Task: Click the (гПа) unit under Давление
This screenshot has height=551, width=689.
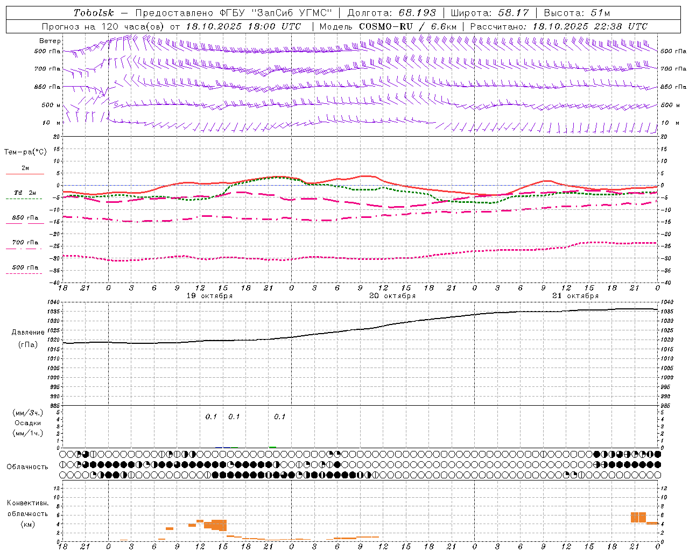Action: tap(28, 344)
